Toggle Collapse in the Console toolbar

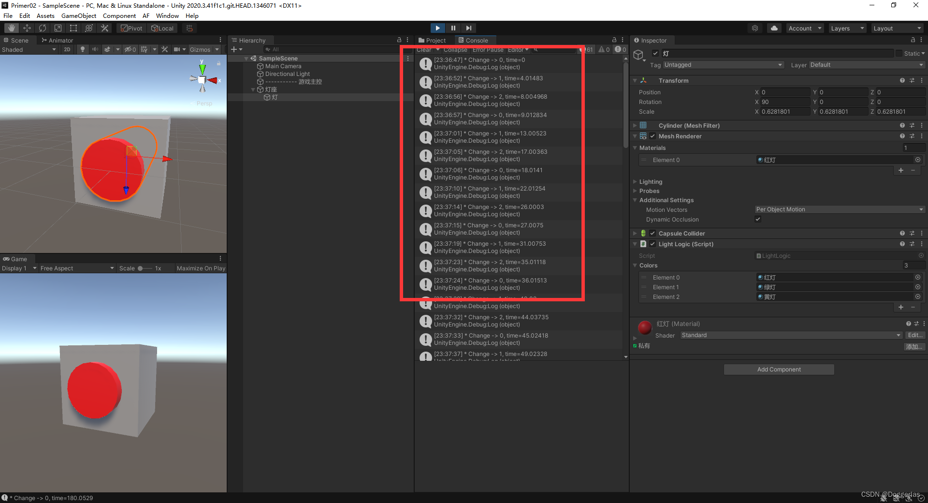pyautogui.click(x=455, y=50)
